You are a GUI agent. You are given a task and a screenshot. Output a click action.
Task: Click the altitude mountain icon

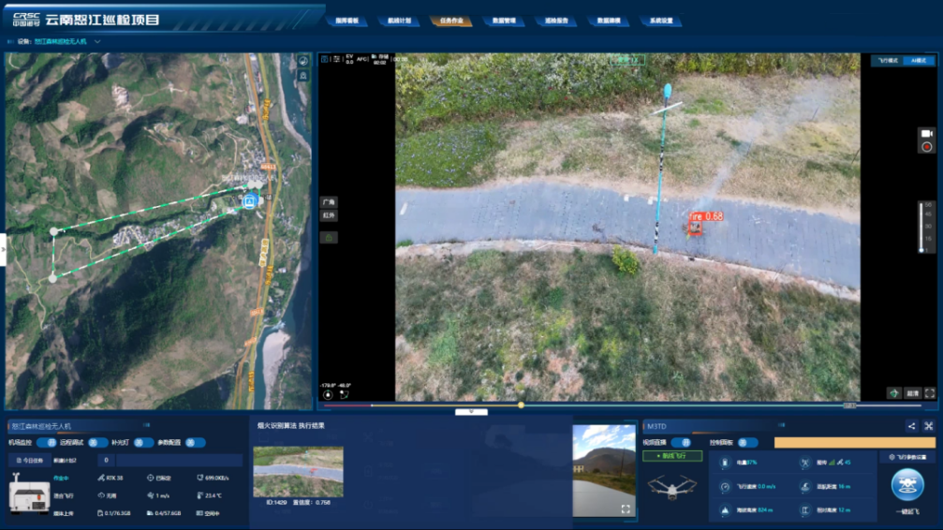[x=726, y=510]
